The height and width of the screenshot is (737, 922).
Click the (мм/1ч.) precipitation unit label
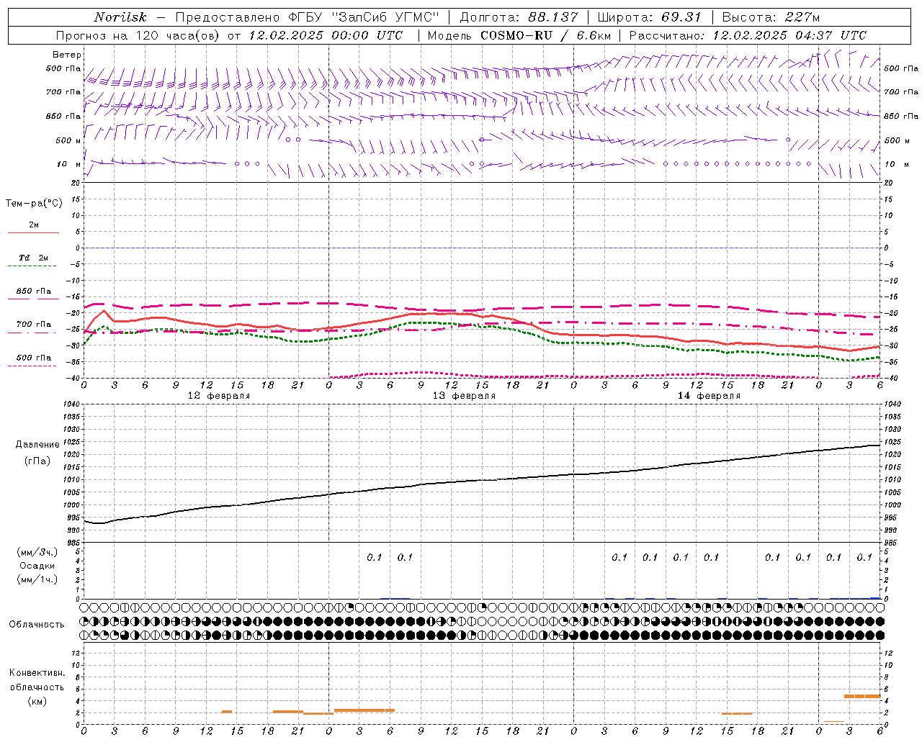(x=37, y=579)
